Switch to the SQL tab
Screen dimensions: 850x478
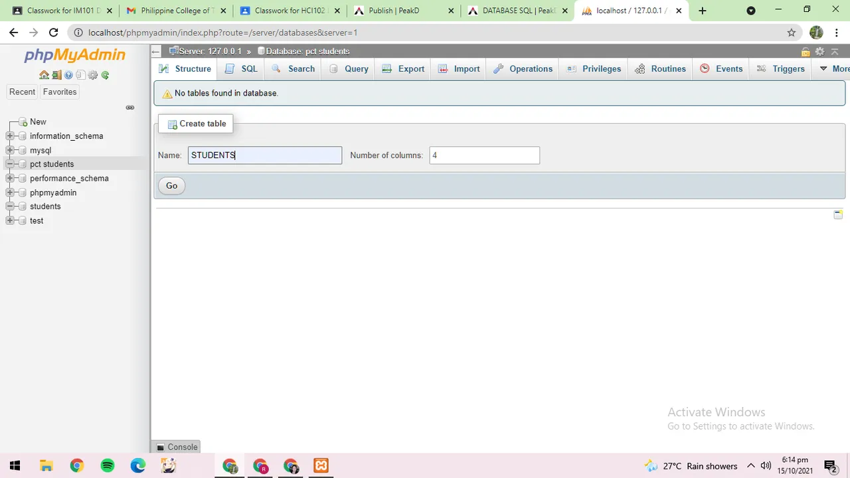point(241,68)
